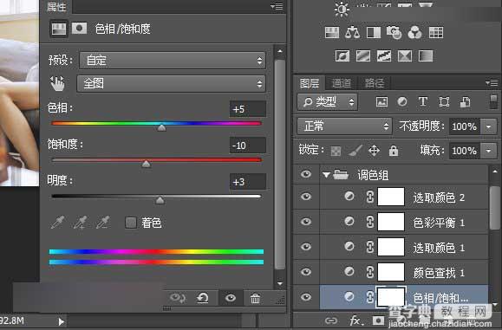Open the 类型 layer filter dropdown
This screenshot has width=502, height=330.
(327, 102)
